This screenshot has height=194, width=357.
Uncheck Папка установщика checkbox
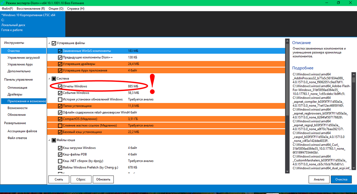pyautogui.click(x=60, y=106)
